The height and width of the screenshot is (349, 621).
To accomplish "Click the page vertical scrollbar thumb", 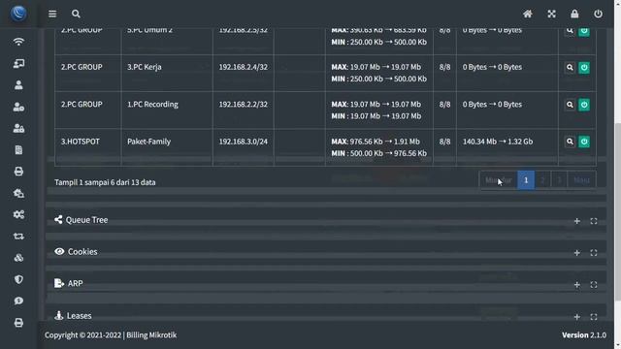I will pos(617,211).
